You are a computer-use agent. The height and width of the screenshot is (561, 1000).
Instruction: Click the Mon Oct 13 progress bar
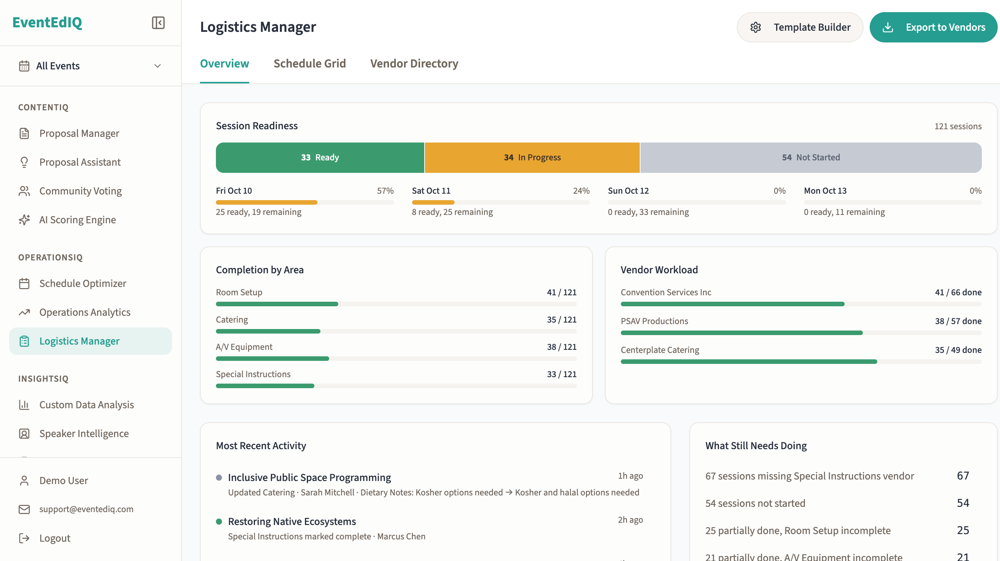click(x=893, y=202)
